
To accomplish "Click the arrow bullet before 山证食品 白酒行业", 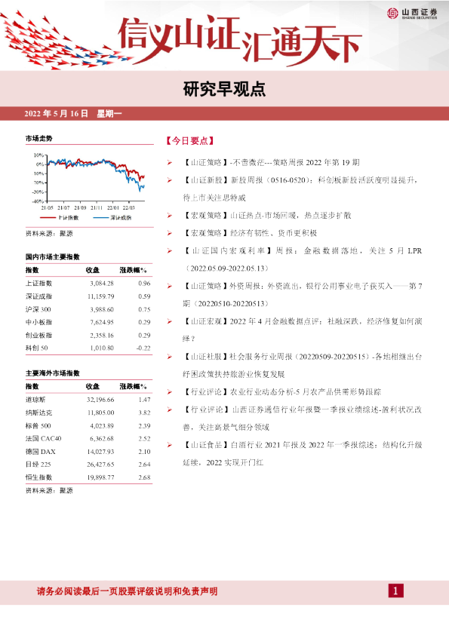I will pyautogui.click(x=170, y=445).
